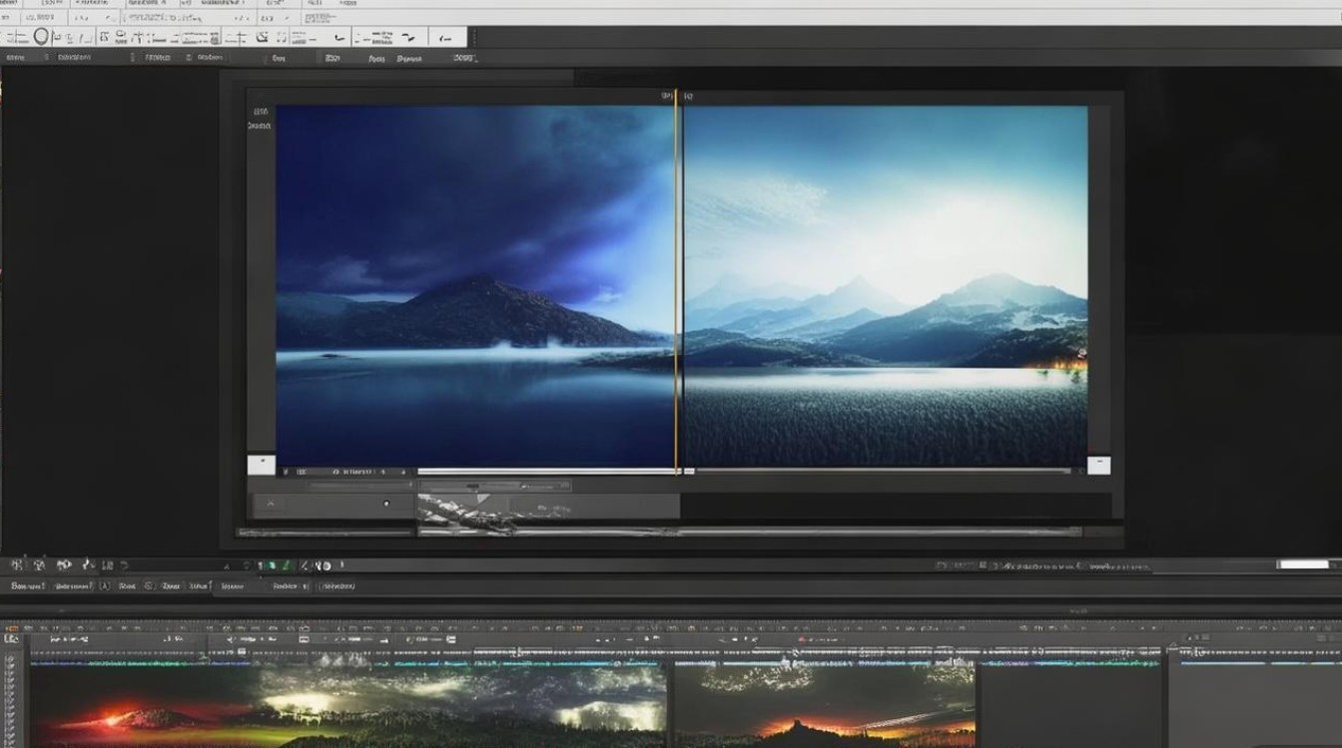This screenshot has height=748, width=1342.
Task: Click the triangular playhead marker above the thumbnail strip
Action: [483, 498]
